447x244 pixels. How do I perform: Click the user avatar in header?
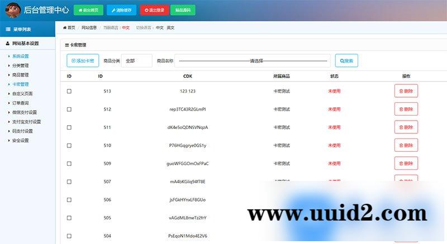11,10
